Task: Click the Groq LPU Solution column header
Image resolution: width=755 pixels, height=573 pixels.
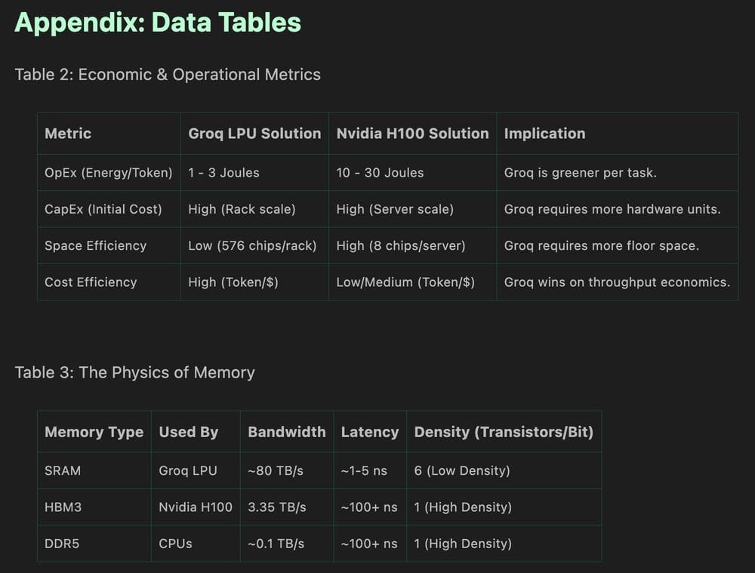Action: click(254, 134)
